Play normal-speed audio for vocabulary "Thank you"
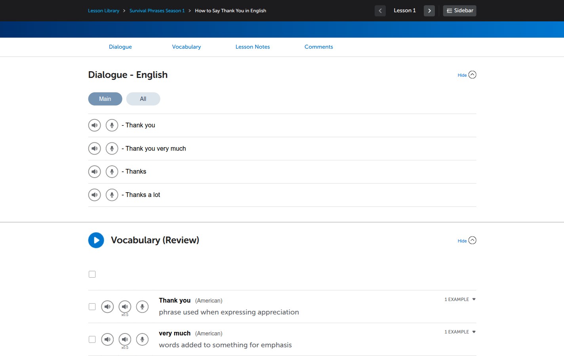The image size is (564, 356). click(107, 307)
